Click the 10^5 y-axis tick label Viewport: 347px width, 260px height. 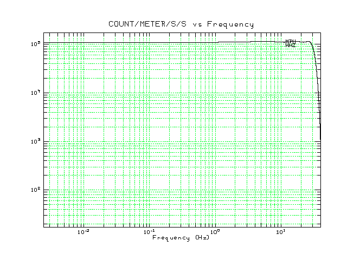pos(36,43)
